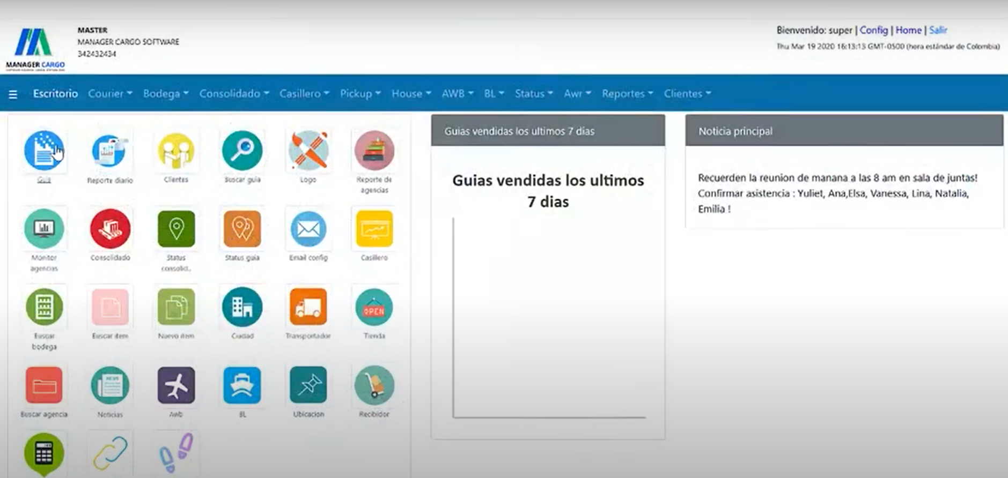Click the chain link icon
The image size is (1008, 478).
click(x=110, y=453)
